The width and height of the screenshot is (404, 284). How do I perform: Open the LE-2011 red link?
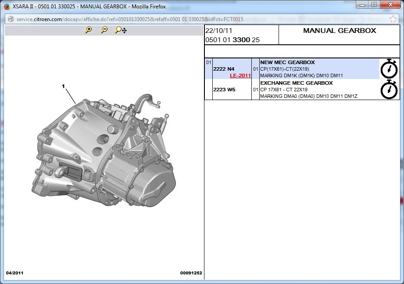pyautogui.click(x=240, y=75)
